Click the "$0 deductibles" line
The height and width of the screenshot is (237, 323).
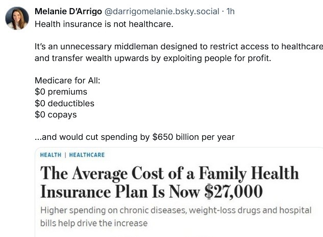(64, 103)
